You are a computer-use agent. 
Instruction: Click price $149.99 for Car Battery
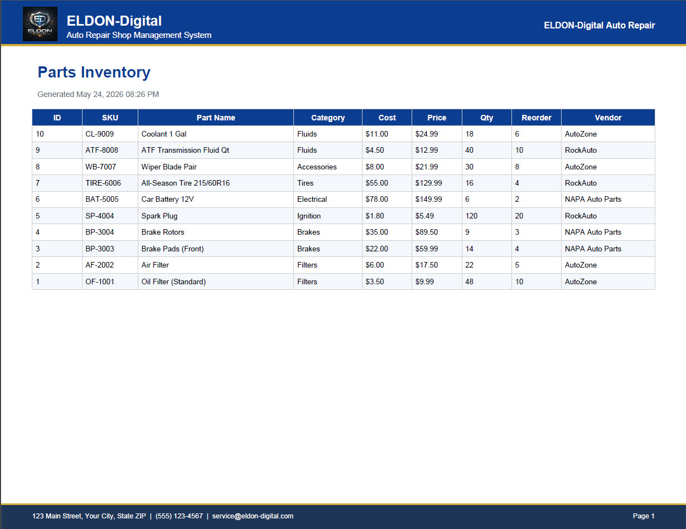(429, 199)
